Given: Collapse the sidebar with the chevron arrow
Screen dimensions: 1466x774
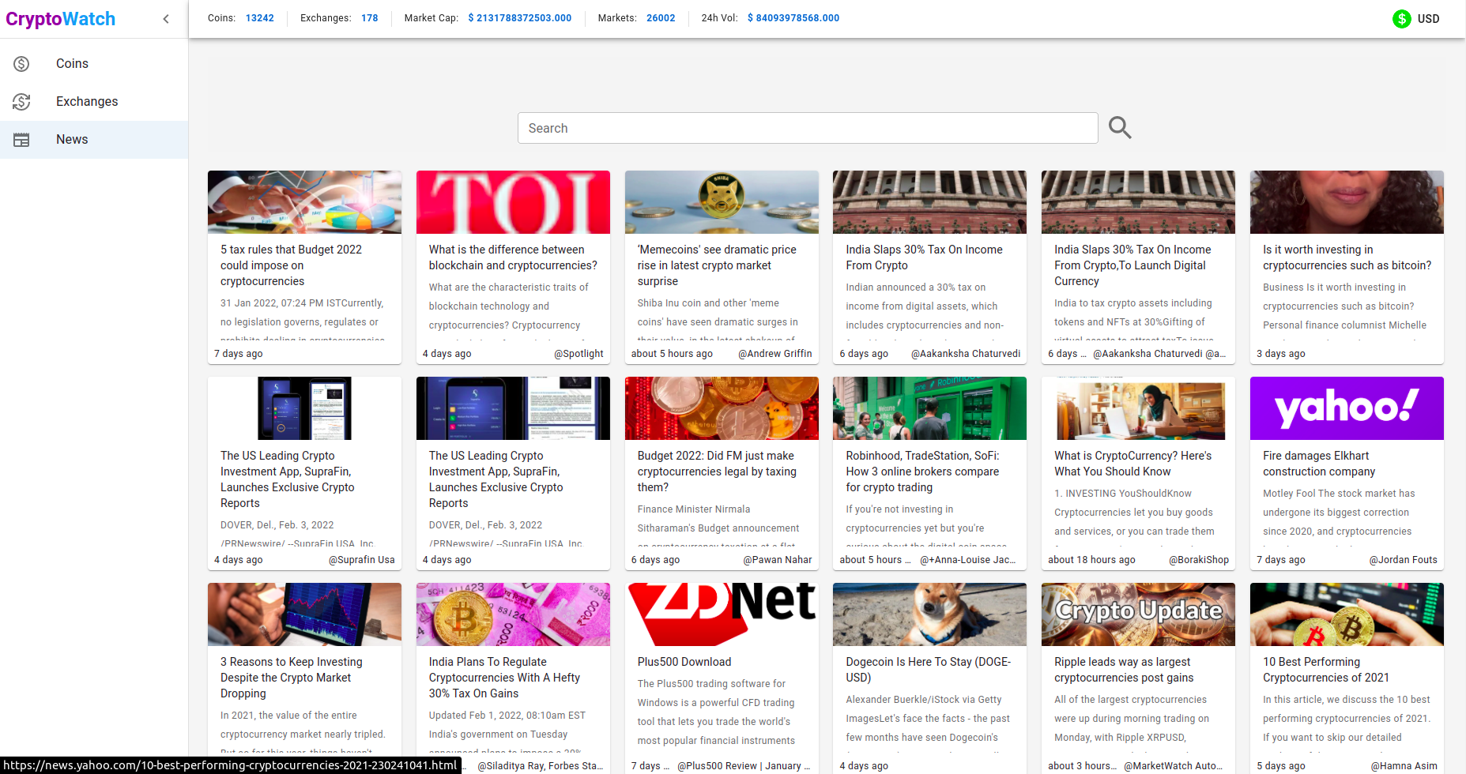Looking at the screenshot, I should [166, 19].
